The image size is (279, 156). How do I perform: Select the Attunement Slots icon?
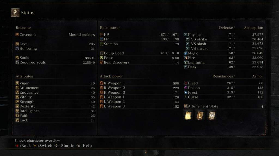(x=186, y=106)
